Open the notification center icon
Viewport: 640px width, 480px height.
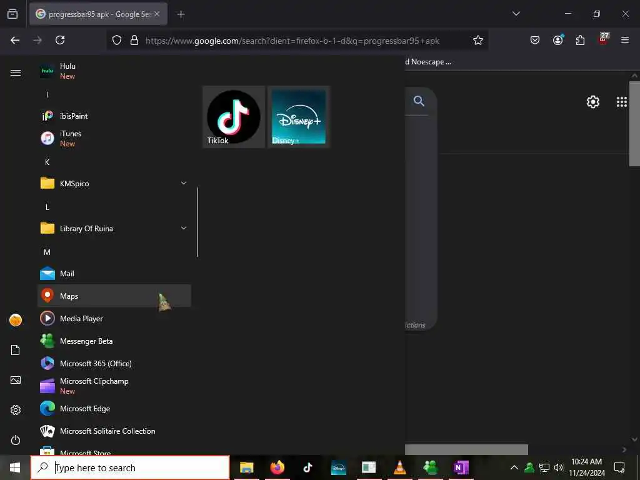[619, 467]
